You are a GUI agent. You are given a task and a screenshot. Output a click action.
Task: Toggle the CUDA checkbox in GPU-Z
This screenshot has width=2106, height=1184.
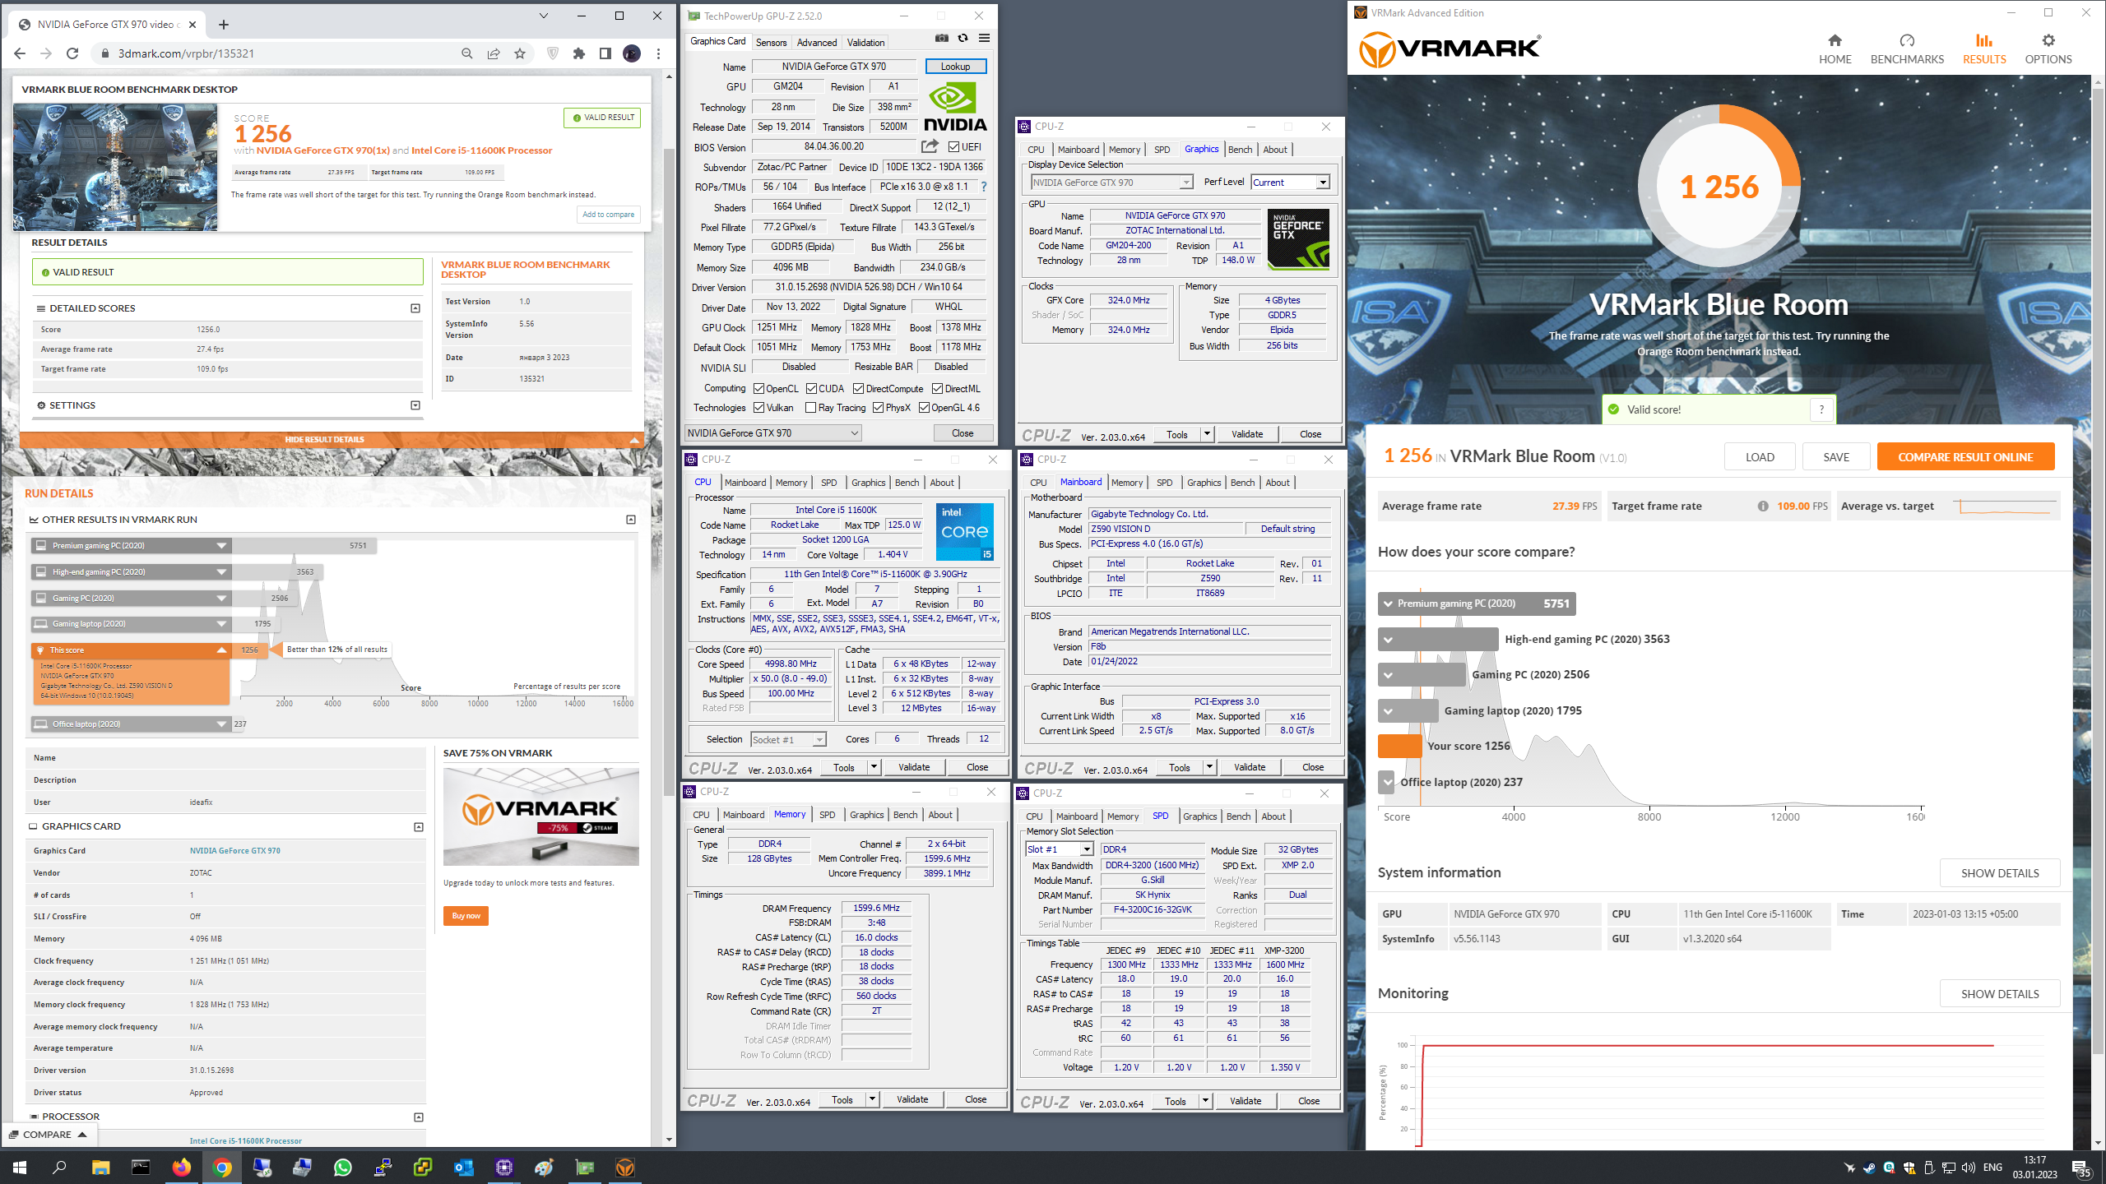tap(811, 389)
